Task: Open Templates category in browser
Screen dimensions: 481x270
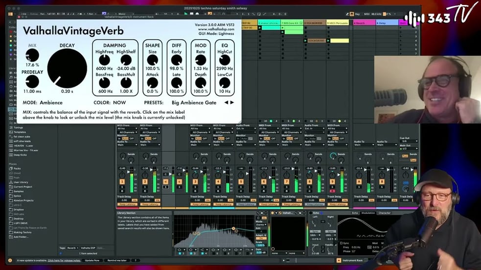Action: click(x=20, y=132)
